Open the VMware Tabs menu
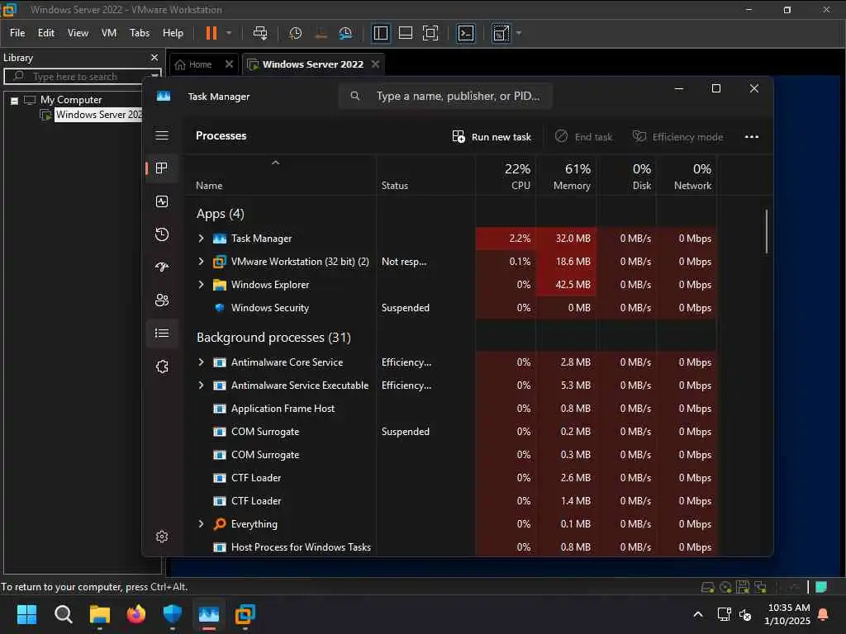Viewport: 846px width, 634px height. click(x=139, y=33)
